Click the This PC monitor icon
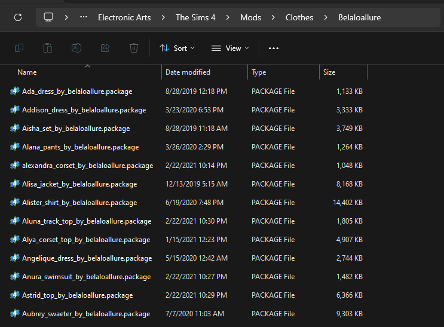Viewport: 444px width, 327px height. tap(48, 17)
